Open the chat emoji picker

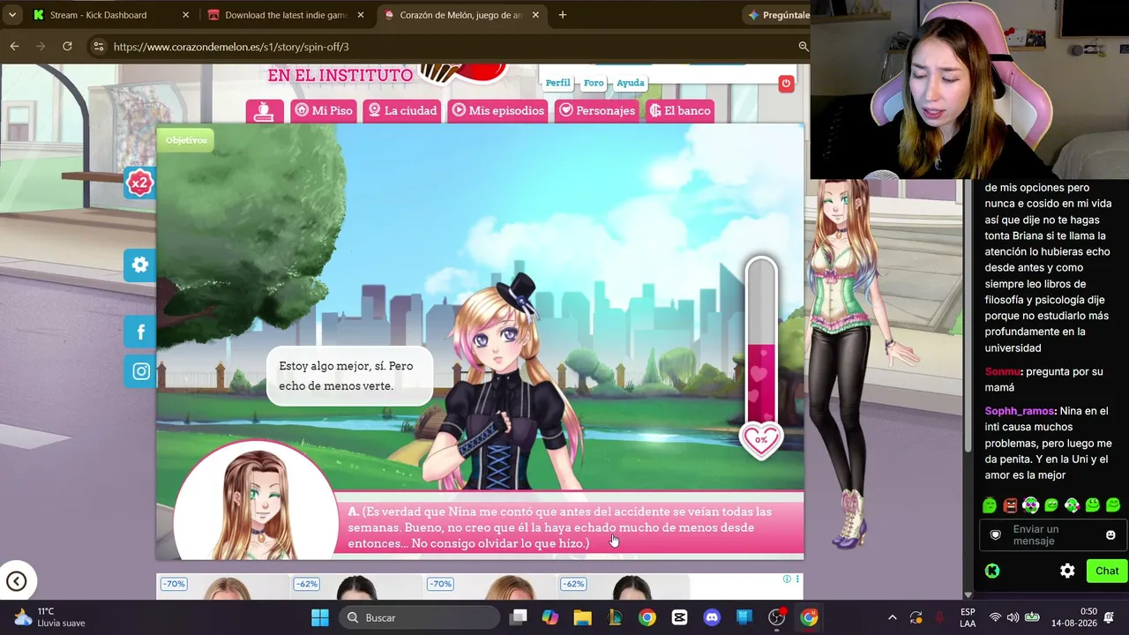[x=1110, y=535]
